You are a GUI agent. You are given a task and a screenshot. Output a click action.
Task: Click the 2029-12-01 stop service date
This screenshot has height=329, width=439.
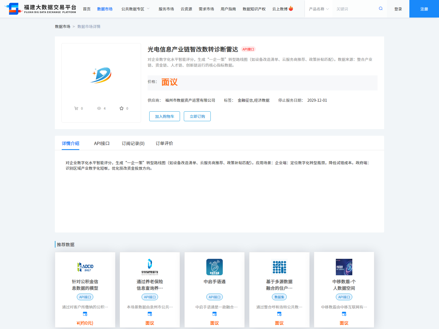[317, 100]
